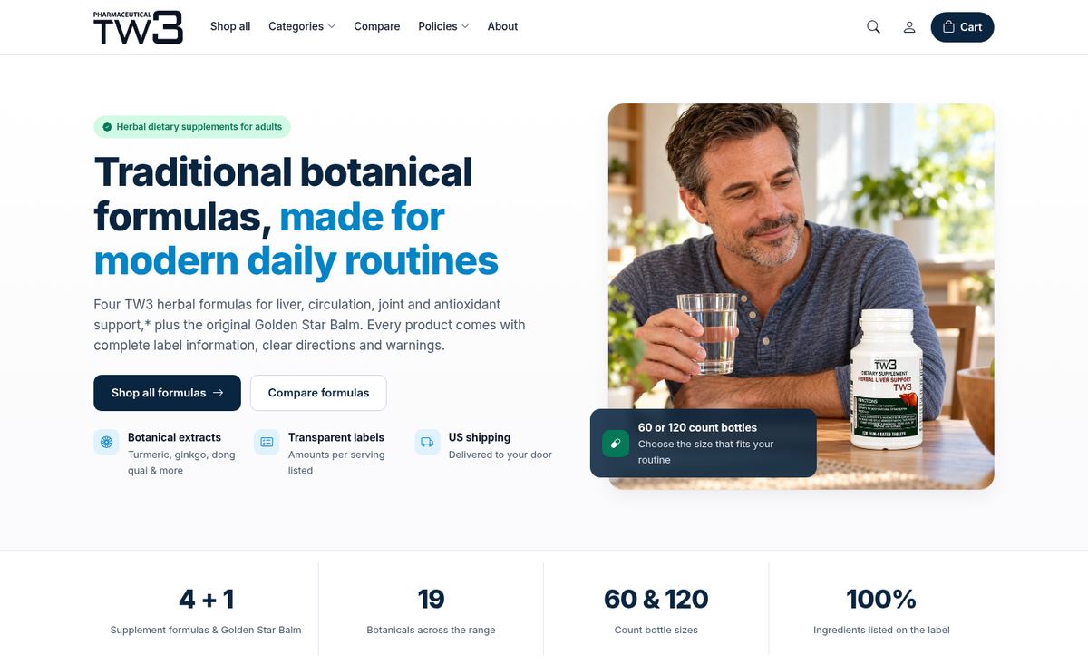This screenshot has width=1088, height=665.
Task: Click the 100% statistic
Action: 881,600
